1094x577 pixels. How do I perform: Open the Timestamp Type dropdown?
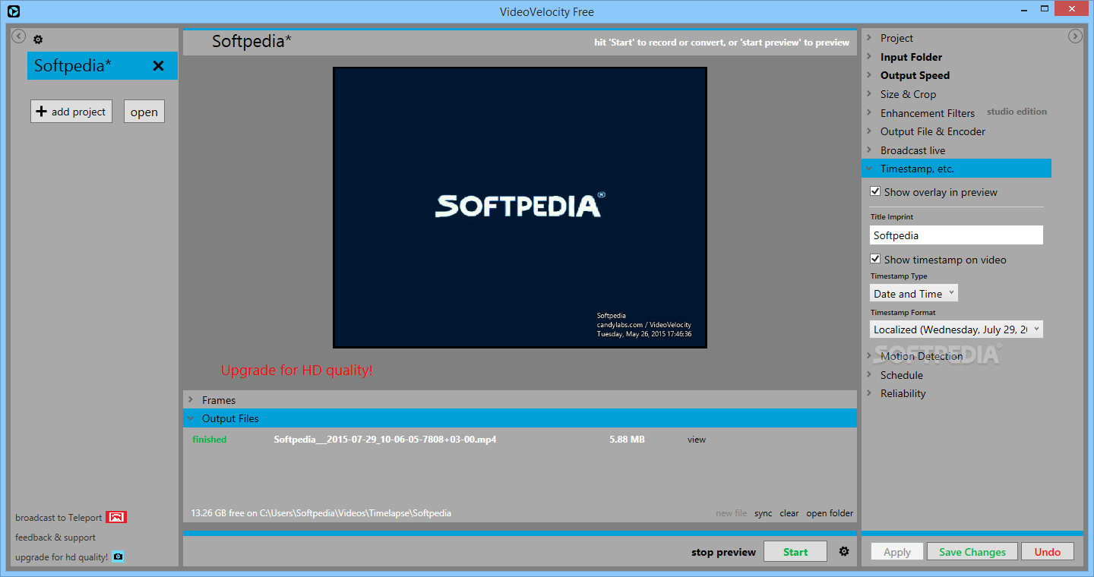(x=914, y=293)
